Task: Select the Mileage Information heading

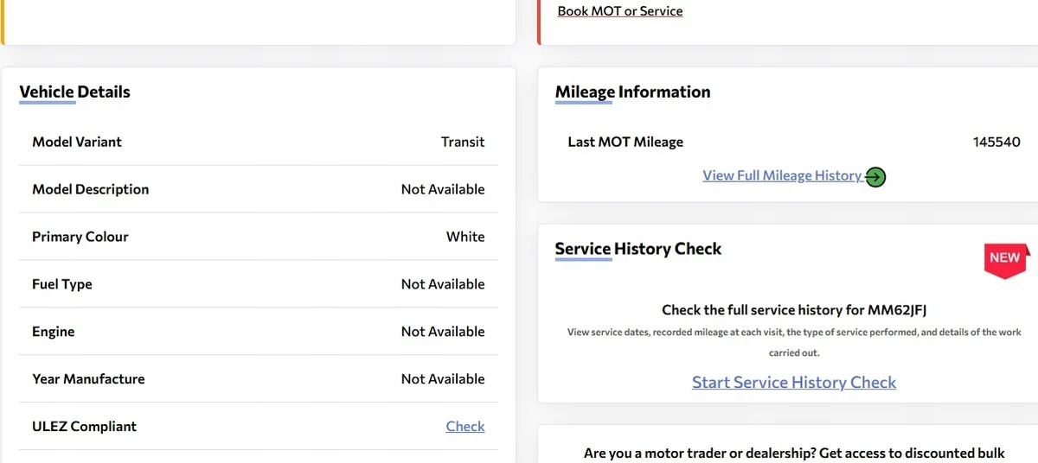Action: click(632, 92)
